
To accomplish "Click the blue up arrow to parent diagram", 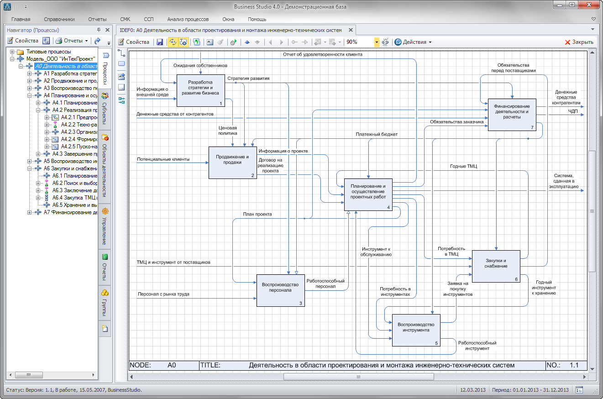I will [x=247, y=42].
